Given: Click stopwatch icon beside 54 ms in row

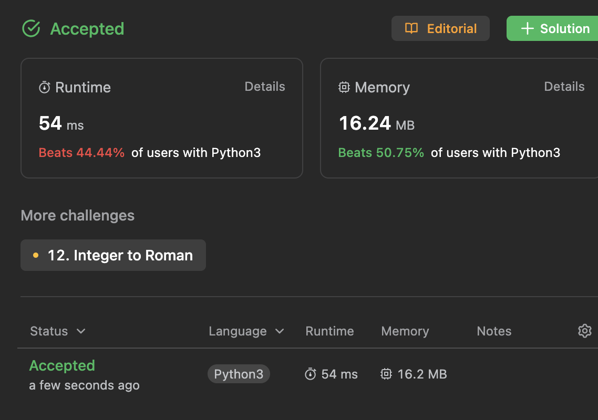Looking at the screenshot, I should coord(311,374).
